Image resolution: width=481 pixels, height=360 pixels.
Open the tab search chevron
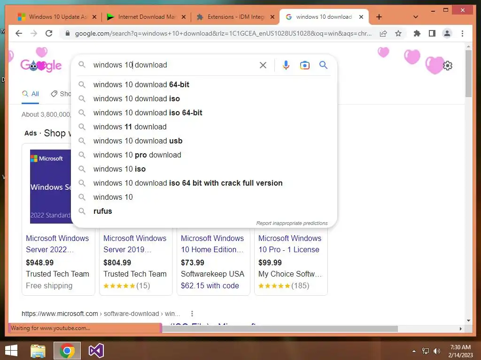click(415, 17)
